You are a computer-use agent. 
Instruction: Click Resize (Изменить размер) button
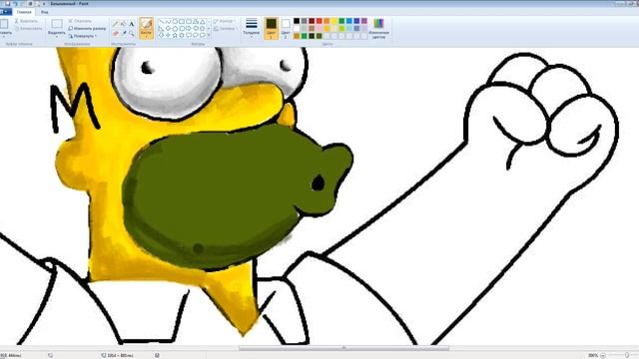(x=87, y=29)
